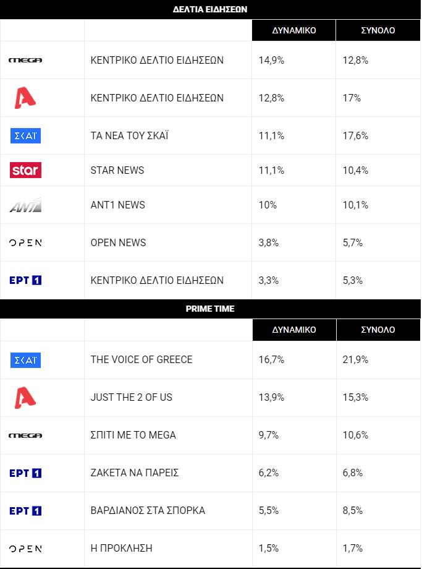Click the ΕΡΤ1 logo beside ΖΑΚΕΤΑ ΝΑ ΠΑΡΕΙΣ

[25, 473]
